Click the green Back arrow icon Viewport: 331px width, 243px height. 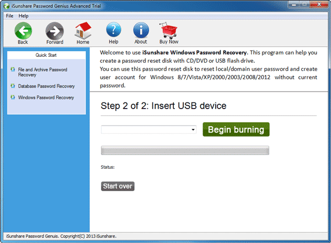(x=23, y=31)
